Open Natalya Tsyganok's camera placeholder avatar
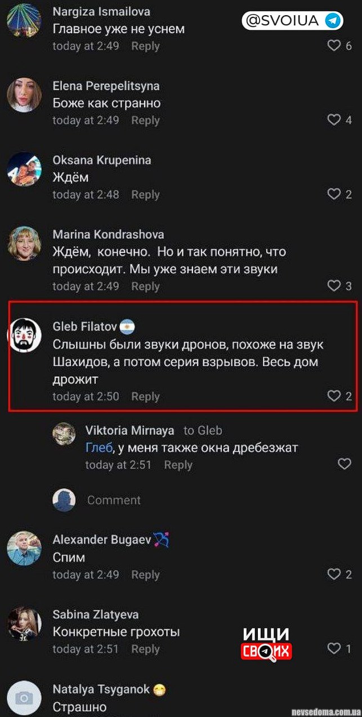Image resolution: width=362 pixels, height=717 pixels. (x=24, y=698)
